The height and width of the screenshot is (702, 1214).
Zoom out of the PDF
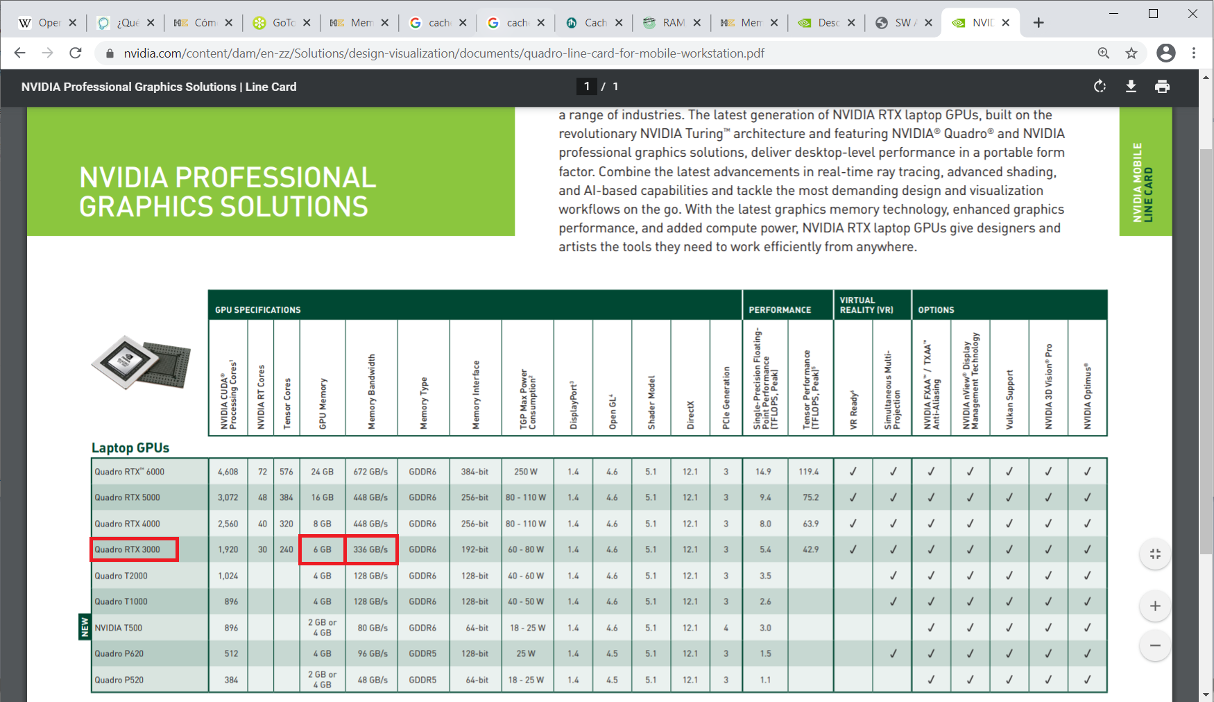(x=1155, y=646)
